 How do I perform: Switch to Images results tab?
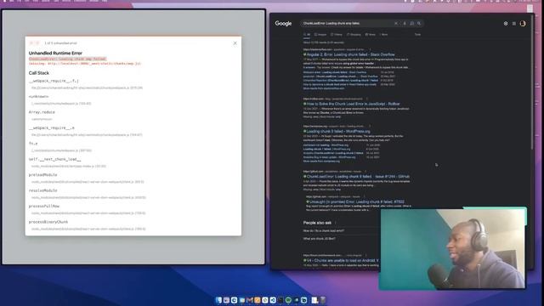[x=320, y=34]
